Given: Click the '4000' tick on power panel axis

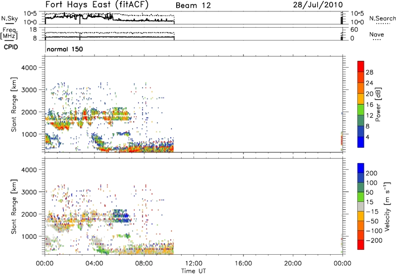Looking at the screenshot, I should coord(29,68).
